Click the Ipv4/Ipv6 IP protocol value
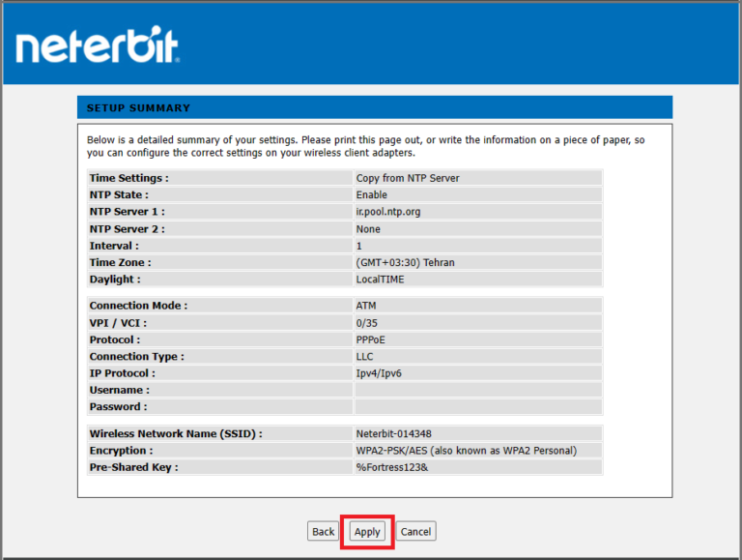 (x=378, y=373)
